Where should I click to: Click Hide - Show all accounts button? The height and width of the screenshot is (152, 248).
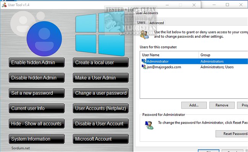37,123
